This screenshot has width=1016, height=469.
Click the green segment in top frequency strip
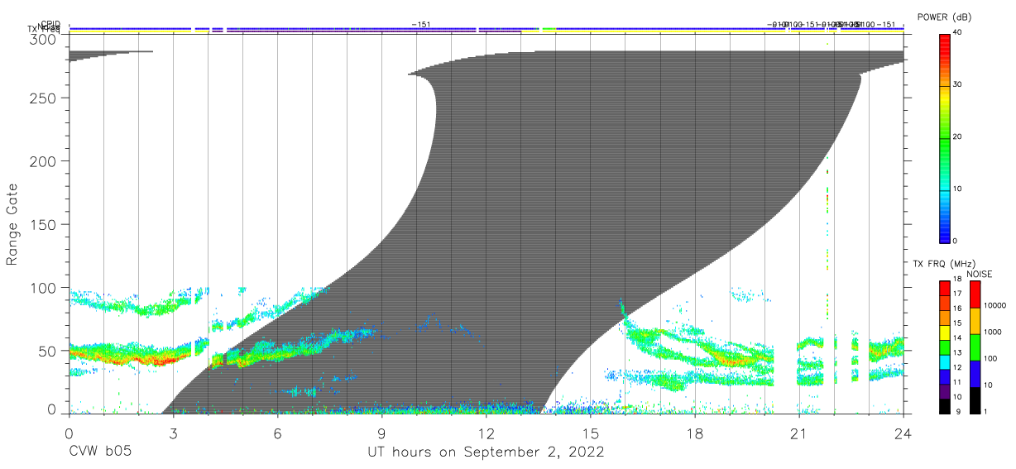coord(548,29)
